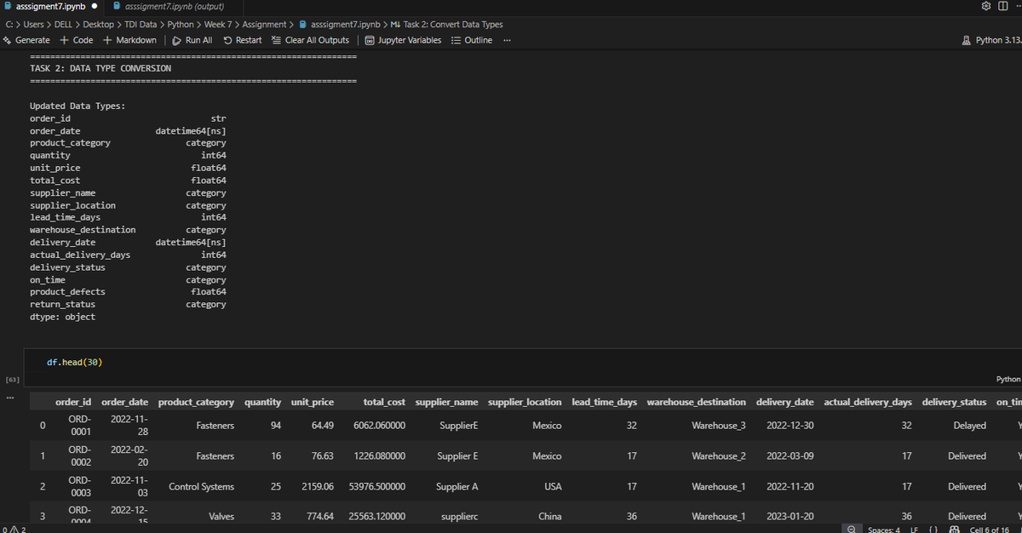Add a new Code cell
Image resolution: width=1022 pixels, height=533 pixels.
pyautogui.click(x=76, y=40)
